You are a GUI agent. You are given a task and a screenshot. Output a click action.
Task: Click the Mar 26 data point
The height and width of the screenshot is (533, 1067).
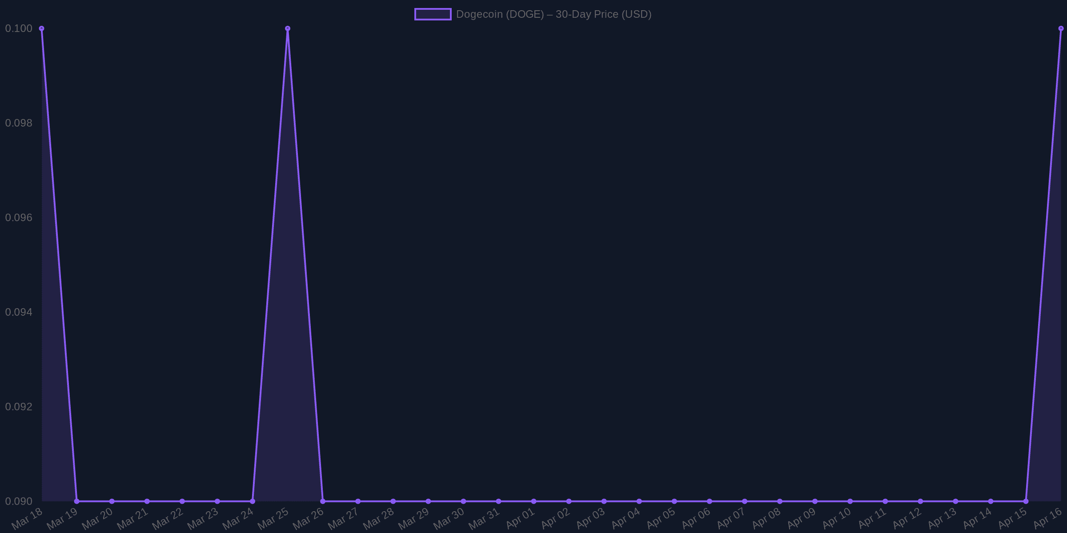point(323,501)
